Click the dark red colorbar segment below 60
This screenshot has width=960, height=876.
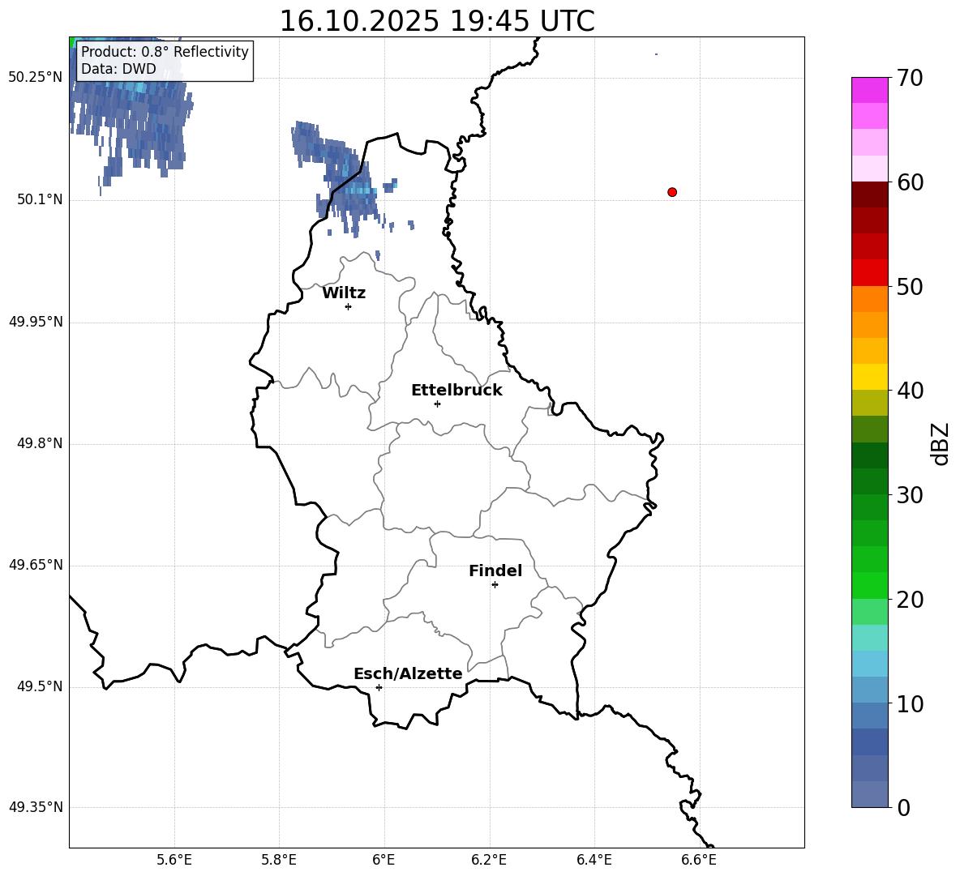point(869,194)
